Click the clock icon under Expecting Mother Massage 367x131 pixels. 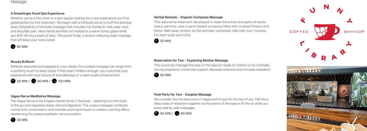click(x=156, y=75)
